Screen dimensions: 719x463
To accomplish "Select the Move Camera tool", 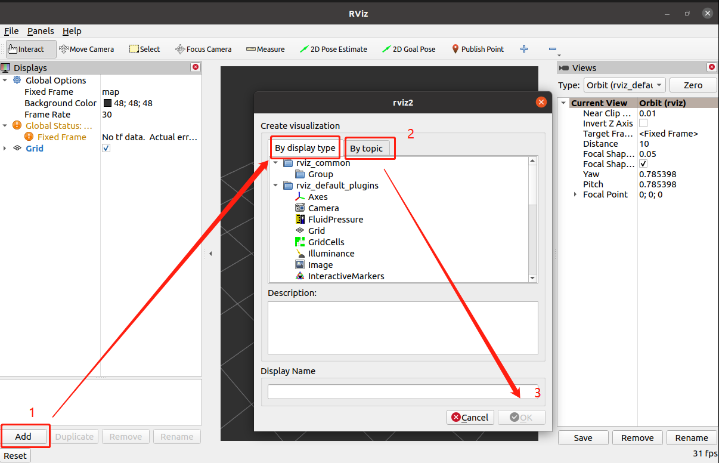I will [86, 50].
